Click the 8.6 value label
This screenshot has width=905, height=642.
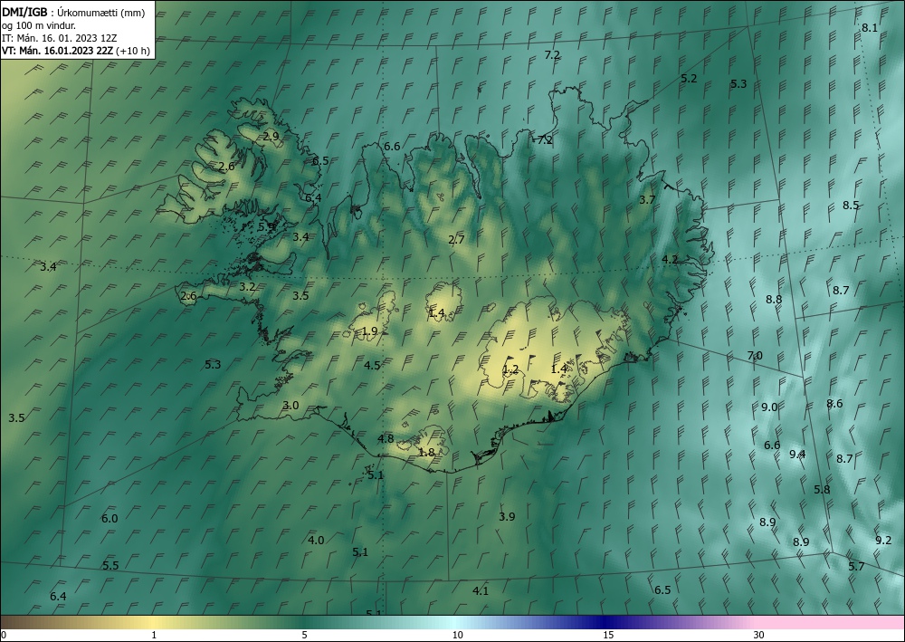[834, 404]
